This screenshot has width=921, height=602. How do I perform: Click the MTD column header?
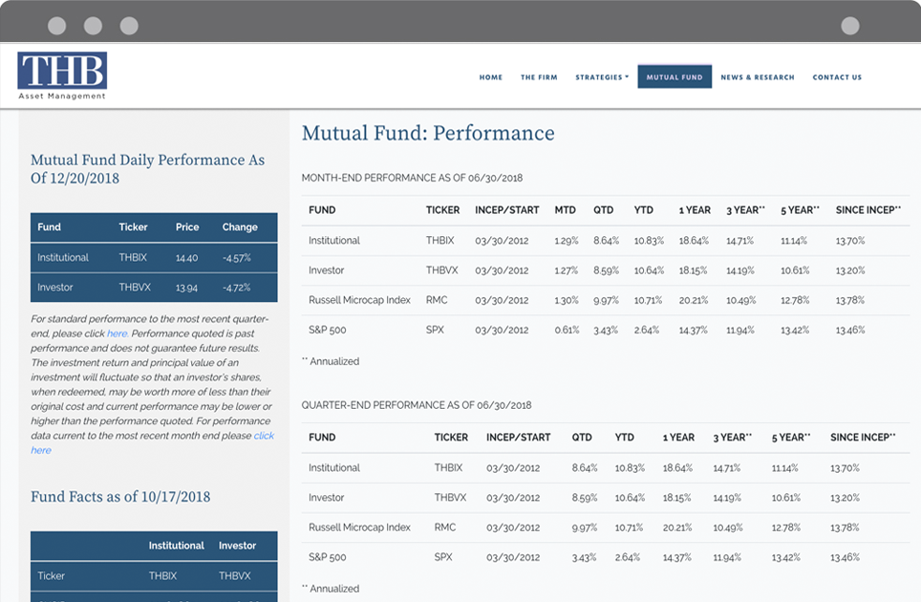click(565, 210)
